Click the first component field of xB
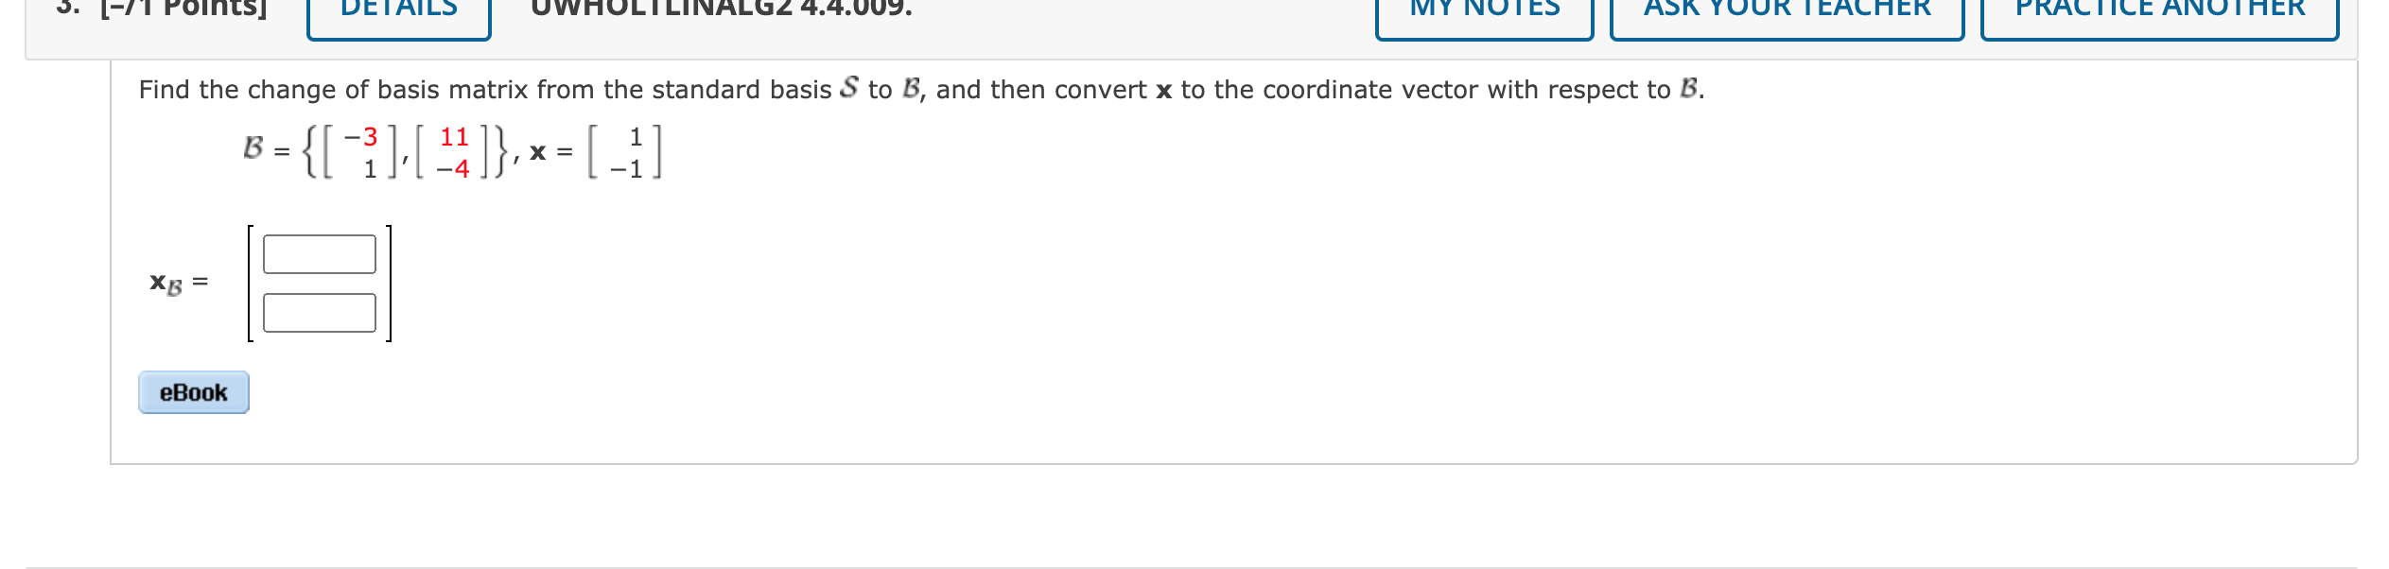This screenshot has height=569, width=2389. point(319,253)
